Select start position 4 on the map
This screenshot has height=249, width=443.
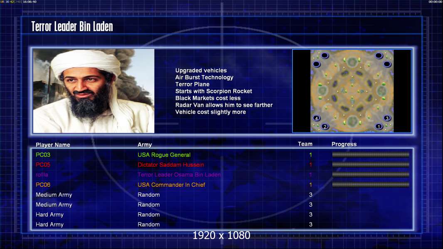[x=316, y=118]
